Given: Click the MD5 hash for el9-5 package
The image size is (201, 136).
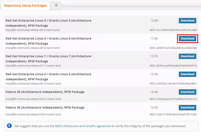Looking at the screenshot, I should click(x=173, y=30).
